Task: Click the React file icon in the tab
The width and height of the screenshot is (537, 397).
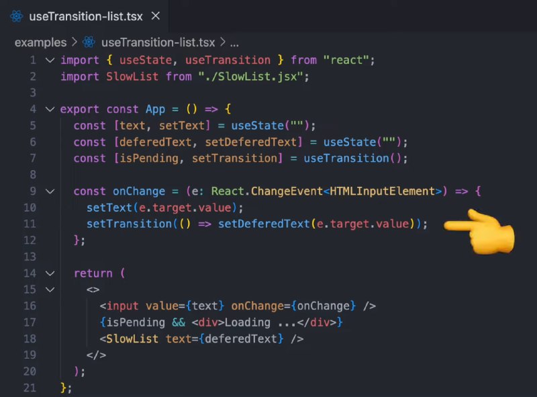Action: tap(16, 16)
